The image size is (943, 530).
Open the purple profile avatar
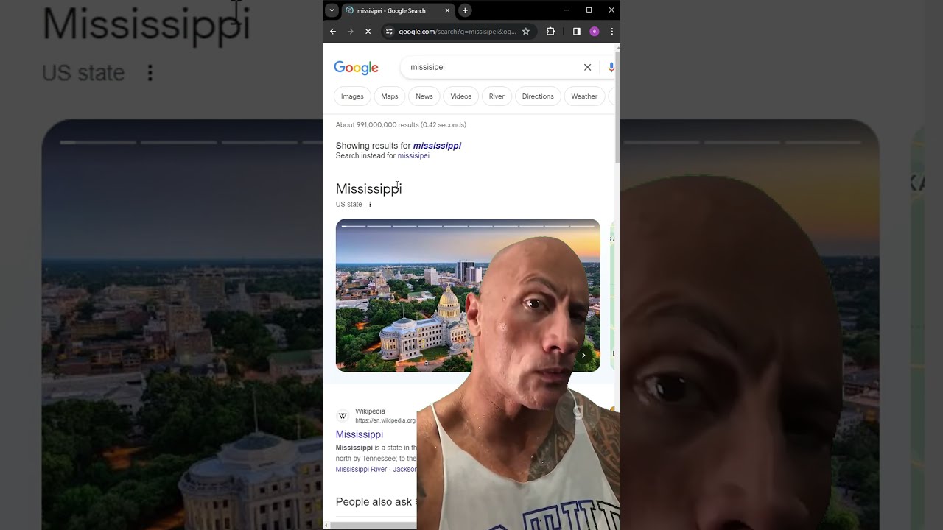(595, 32)
